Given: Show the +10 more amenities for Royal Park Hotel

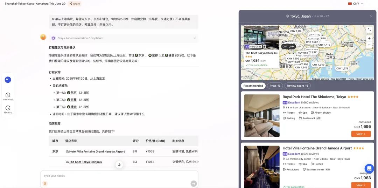Looking at the screenshot, I should (x=318, y=118).
